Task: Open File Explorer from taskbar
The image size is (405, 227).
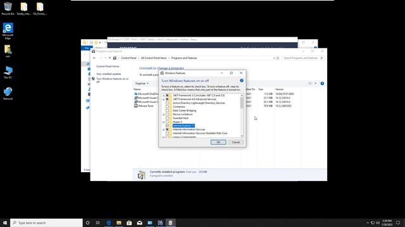Action: [119, 223]
